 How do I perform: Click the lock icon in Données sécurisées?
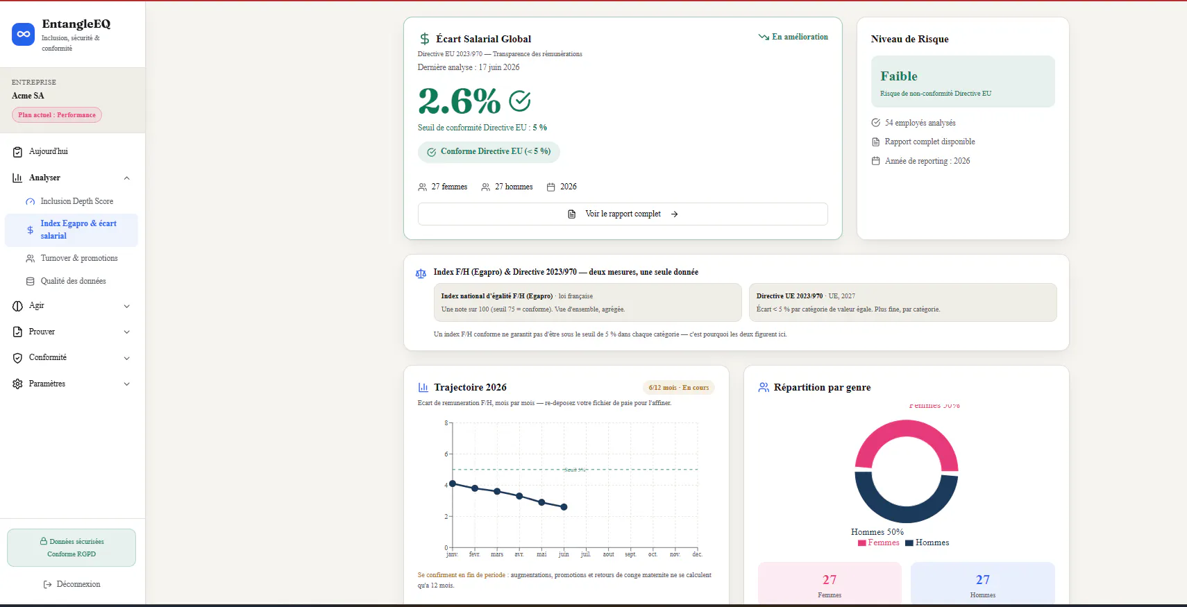click(44, 541)
